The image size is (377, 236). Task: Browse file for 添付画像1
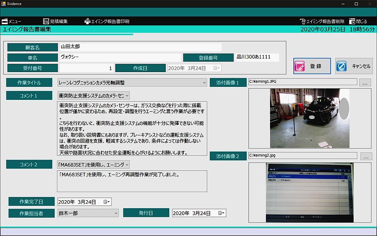coord(365,82)
